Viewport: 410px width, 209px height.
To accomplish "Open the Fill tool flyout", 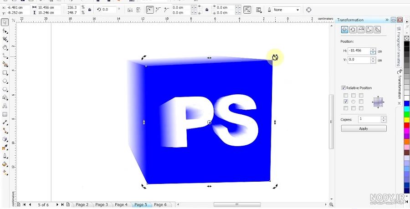I will (5, 164).
